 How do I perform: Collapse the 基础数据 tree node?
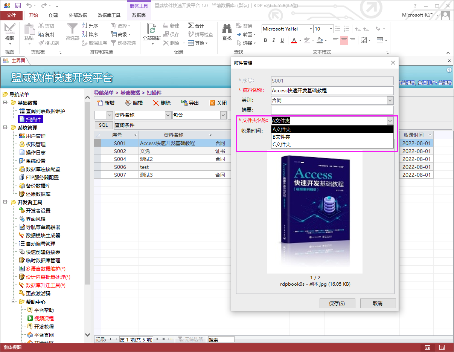(5, 103)
